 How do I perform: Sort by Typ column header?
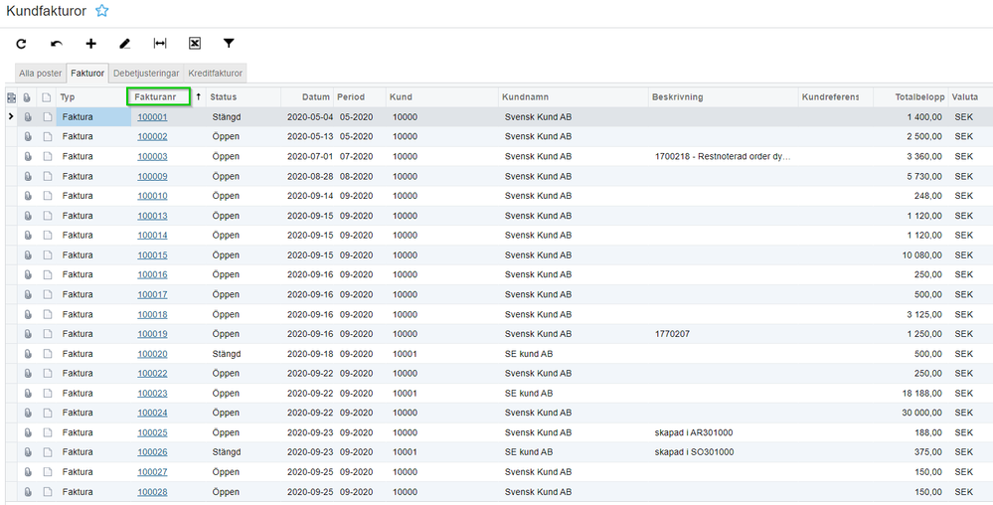pos(68,97)
